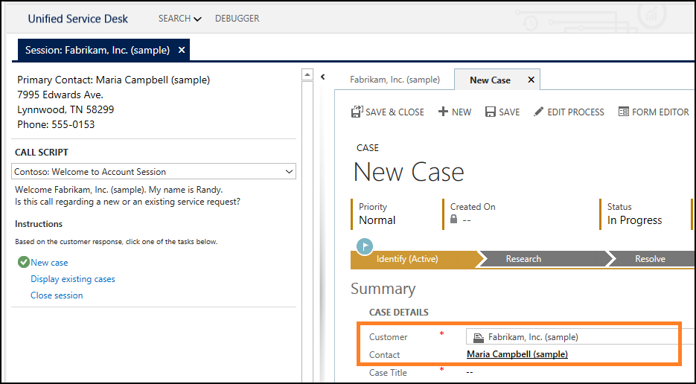Select the Identify (Active) stage

pyautogui.click(x=414, y=259)
